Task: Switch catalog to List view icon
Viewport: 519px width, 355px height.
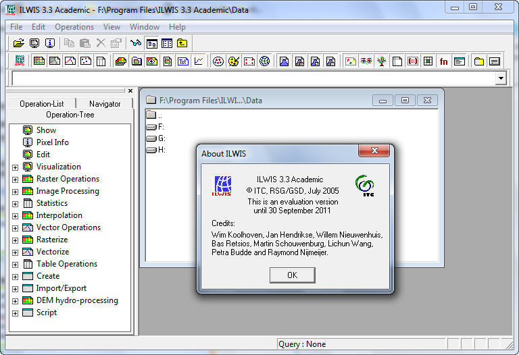Action: coord(151,43)
